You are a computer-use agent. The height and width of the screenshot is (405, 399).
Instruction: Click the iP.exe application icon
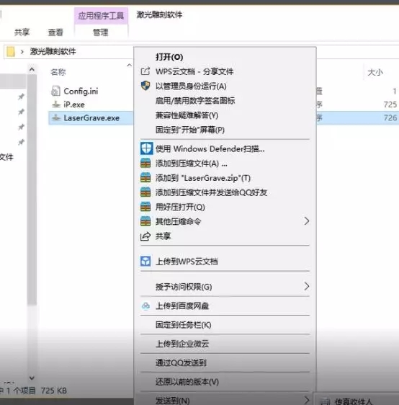56,104
